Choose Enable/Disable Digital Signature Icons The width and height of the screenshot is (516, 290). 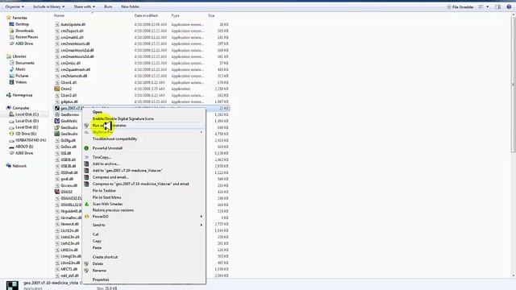click(123, 118)
